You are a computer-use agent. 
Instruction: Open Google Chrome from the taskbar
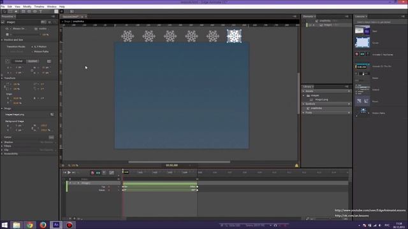pos(30,225)
